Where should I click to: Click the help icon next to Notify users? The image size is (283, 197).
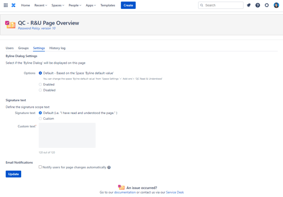pos(109,168)
